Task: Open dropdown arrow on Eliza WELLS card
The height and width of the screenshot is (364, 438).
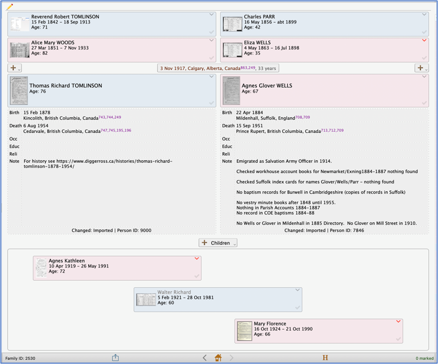Action: [x=424, y=40]
